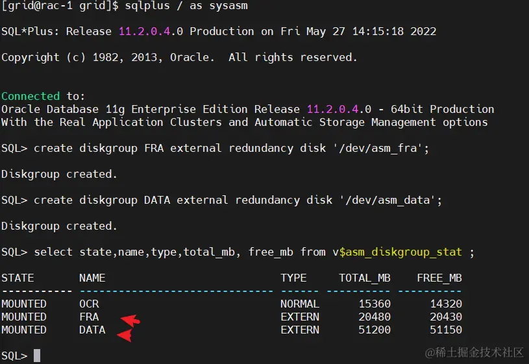The height and width of the screenshot is (364, 529).
Task: Click the FRA diskgroup name in results
Action: point(89,317)
